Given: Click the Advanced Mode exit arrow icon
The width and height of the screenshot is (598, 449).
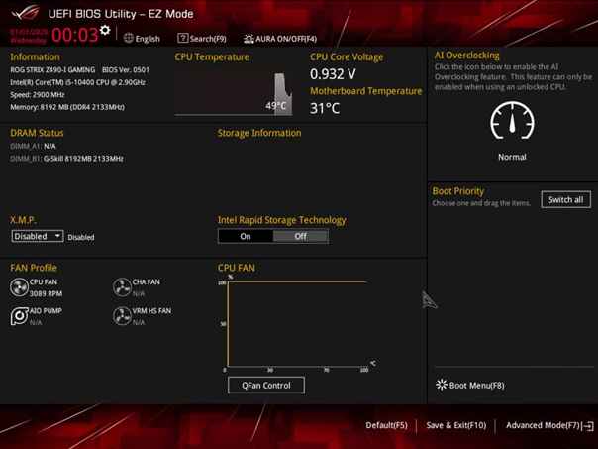Looking at the screenshot, I should point(588,426).
